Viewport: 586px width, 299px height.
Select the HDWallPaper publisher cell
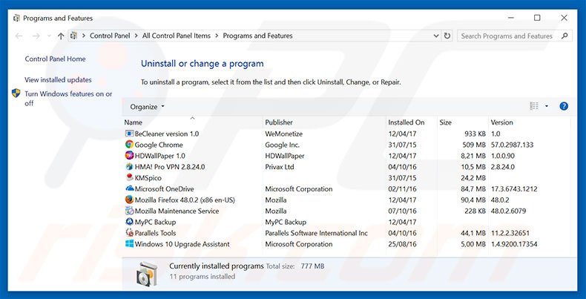285,156
